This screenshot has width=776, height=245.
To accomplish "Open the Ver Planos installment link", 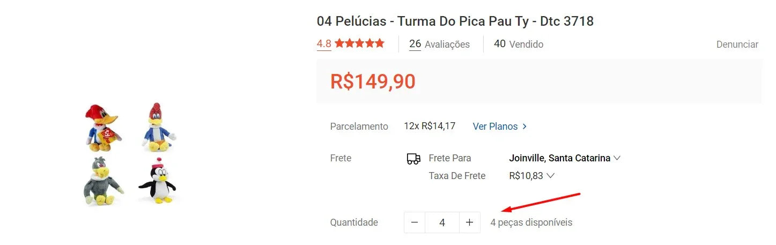I will (495, 127).
